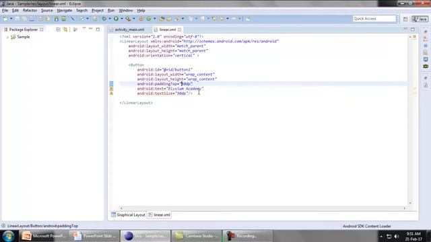Open the Project menu
This screenshot has width=431, height=242.
[98, 11]
